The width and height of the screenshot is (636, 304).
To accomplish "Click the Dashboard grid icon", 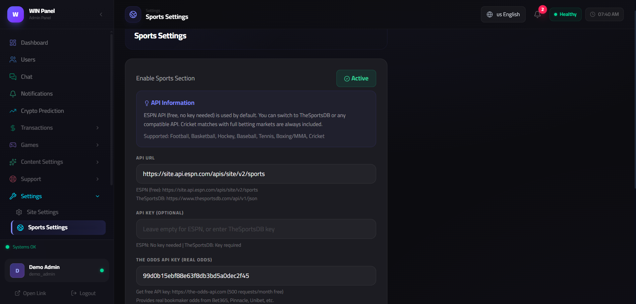I will (13, 43).
